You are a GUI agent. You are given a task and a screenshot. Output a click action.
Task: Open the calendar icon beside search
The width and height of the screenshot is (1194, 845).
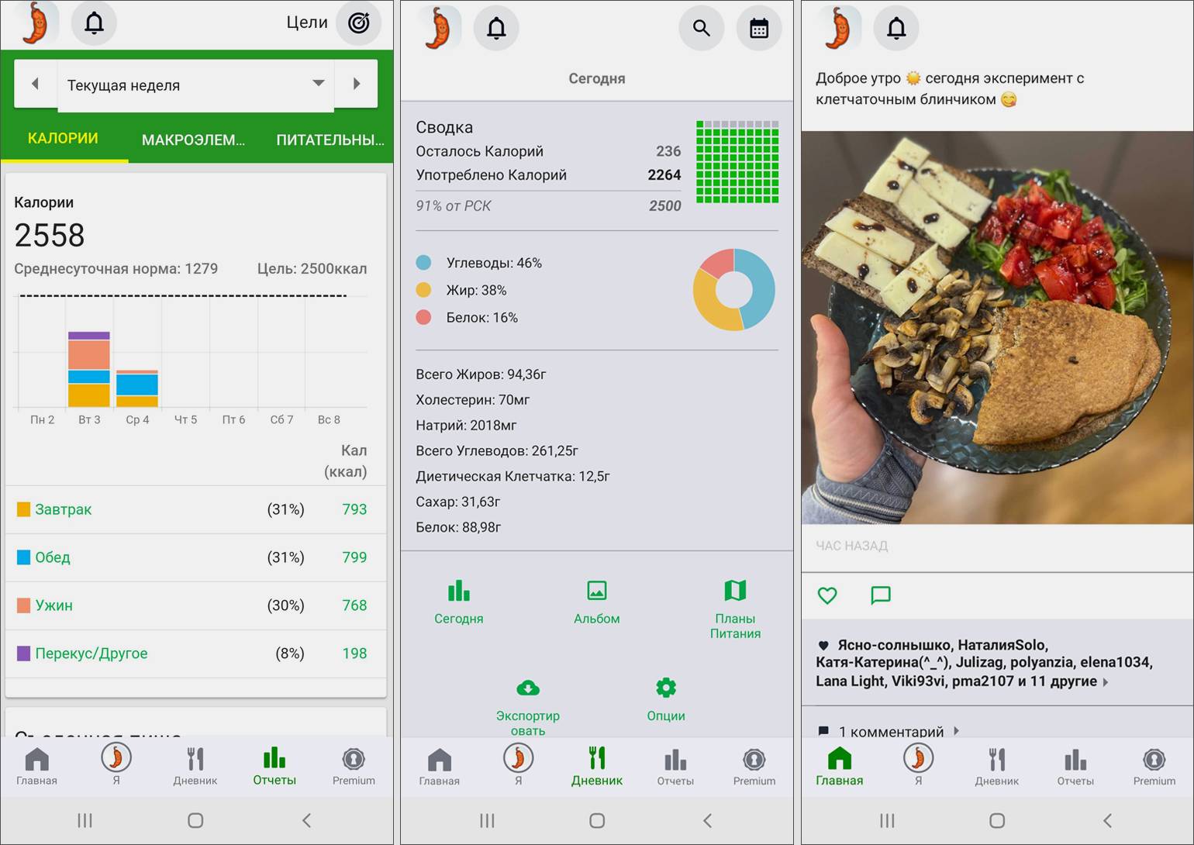click(x=758, y=29)
